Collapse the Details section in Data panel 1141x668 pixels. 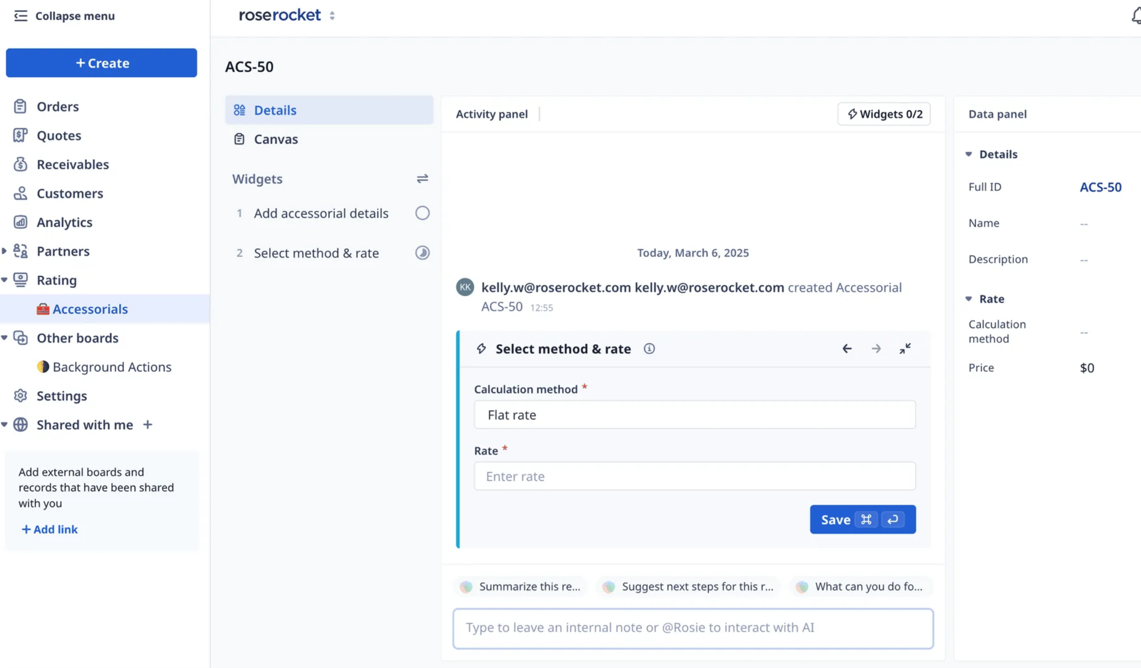[969, 154]
